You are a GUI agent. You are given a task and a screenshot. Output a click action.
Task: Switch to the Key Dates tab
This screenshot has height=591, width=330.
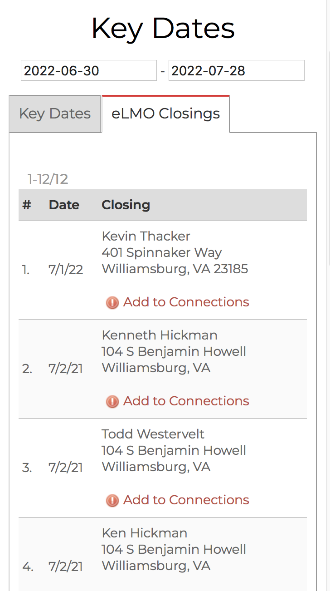tap(55, 114)
